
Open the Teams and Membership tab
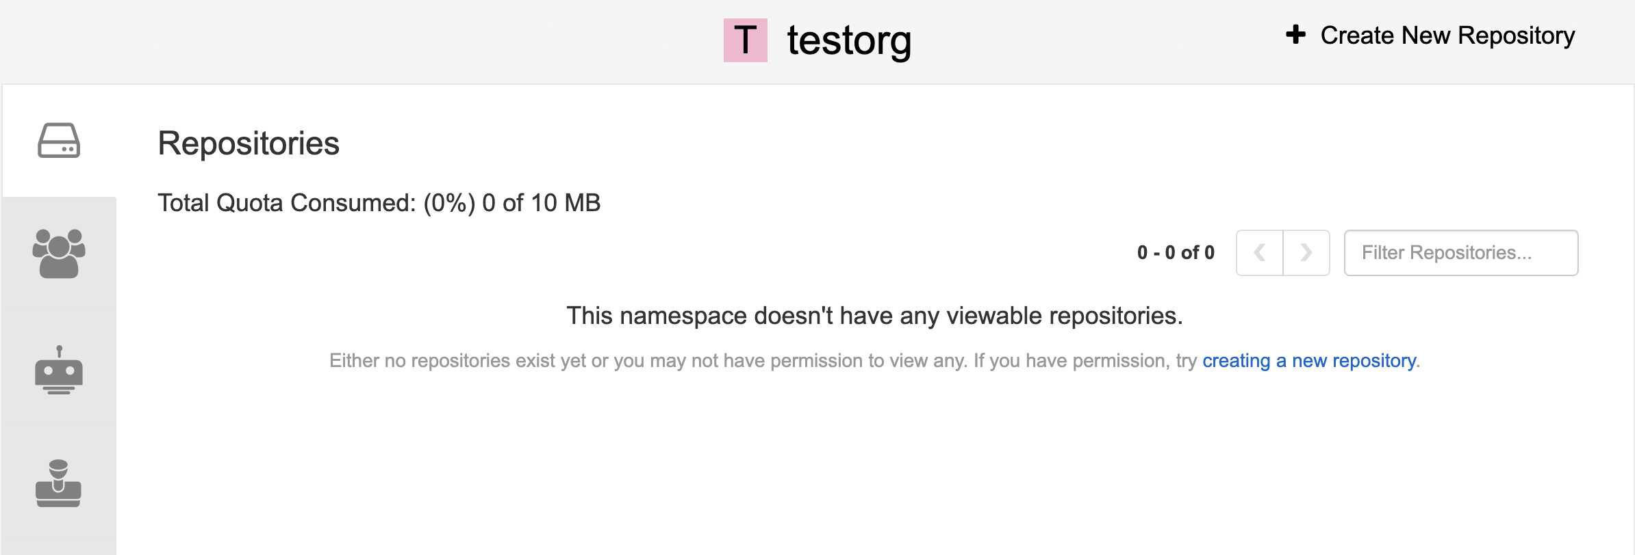(59, 254)
